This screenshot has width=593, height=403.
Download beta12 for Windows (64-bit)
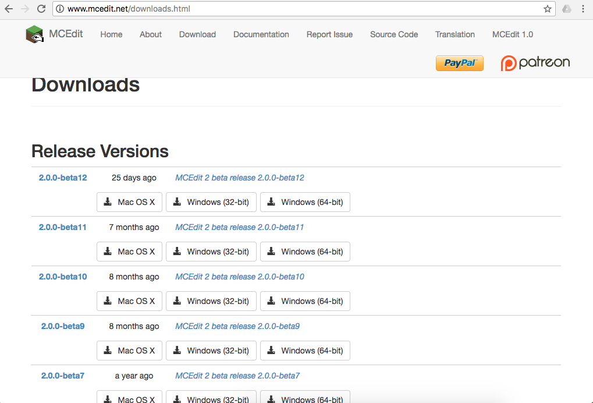coord(305,202)
